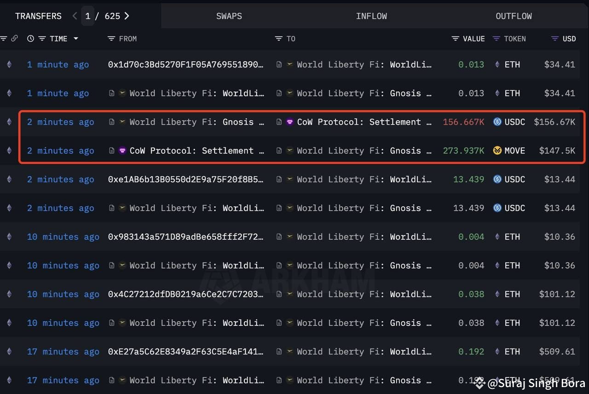Open "1 minute ago" timestamp in 0x1d70c3Bd row

point(58,64)
